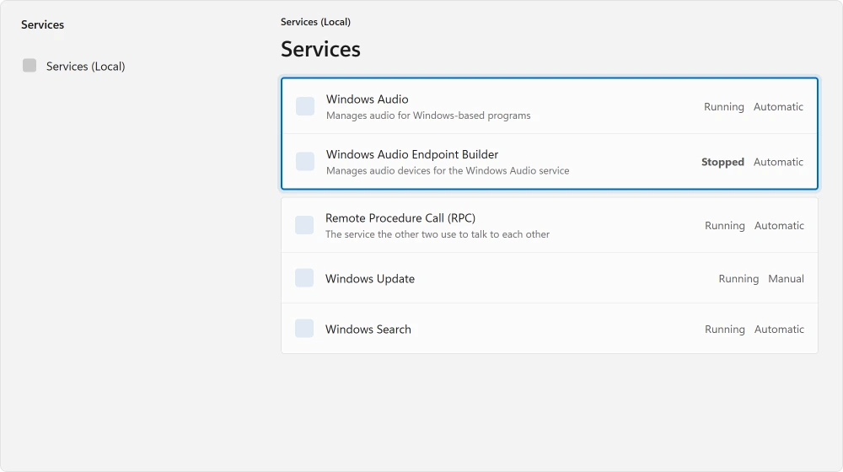Click the Services sidebar title
Viewport: 843px width, 472px height.
pos(42,24)
